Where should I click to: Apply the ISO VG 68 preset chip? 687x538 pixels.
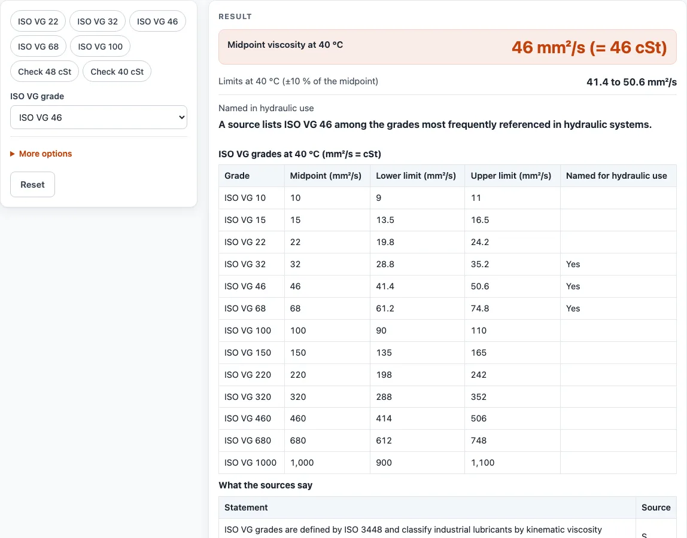tap(38, 47)
